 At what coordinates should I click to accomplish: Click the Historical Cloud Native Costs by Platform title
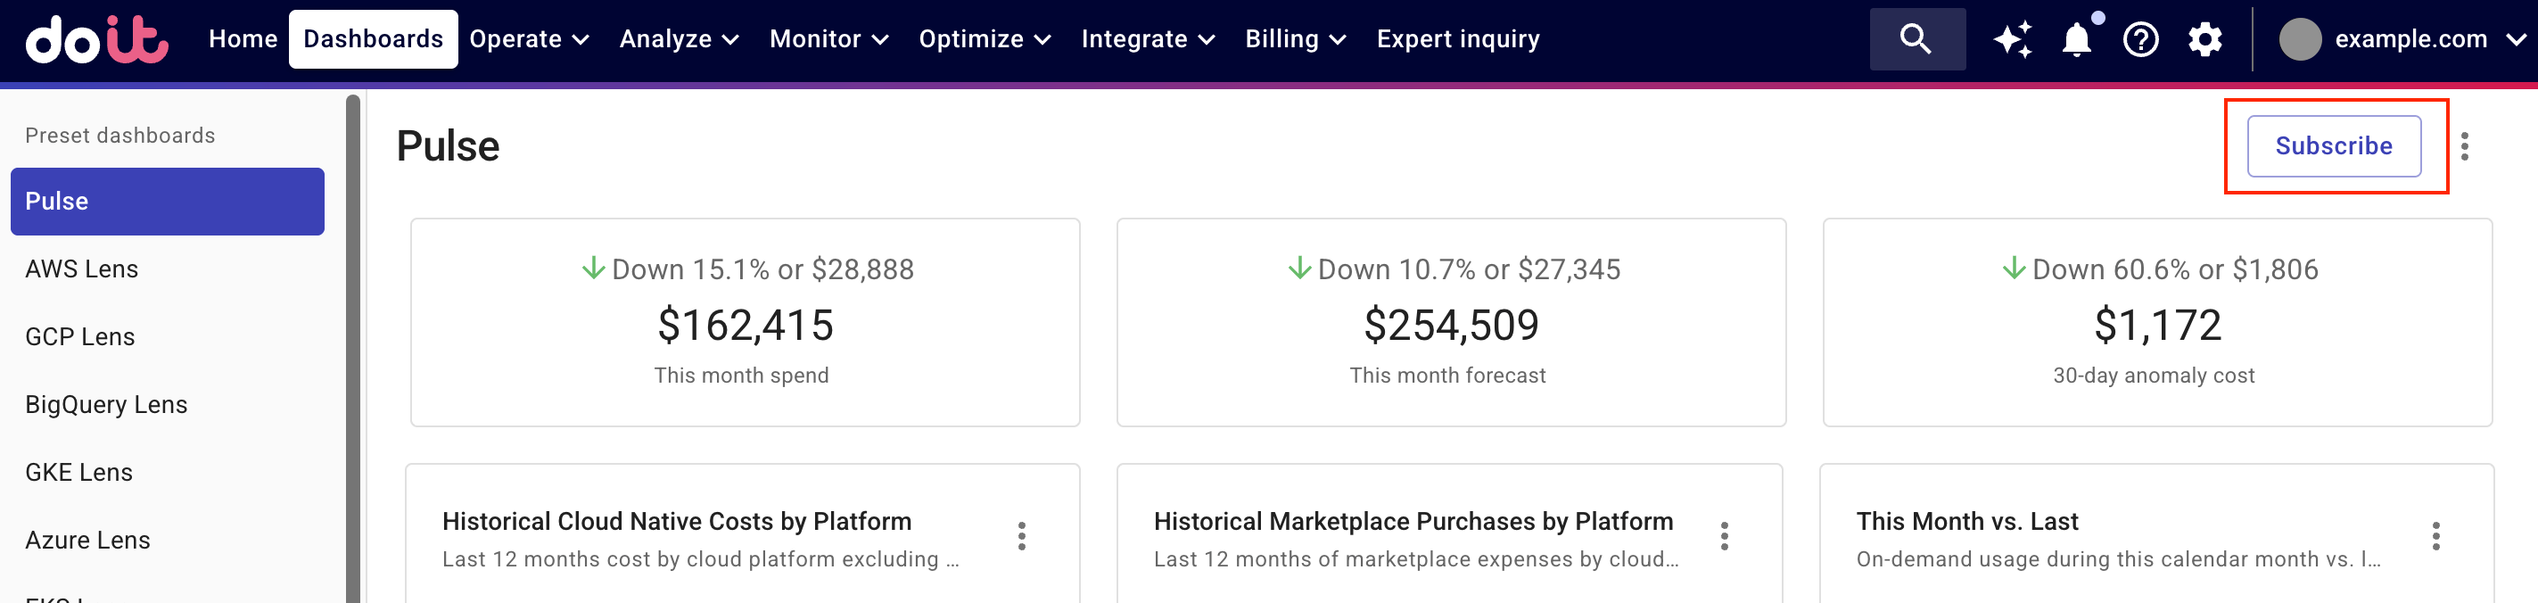click(677, 521)
